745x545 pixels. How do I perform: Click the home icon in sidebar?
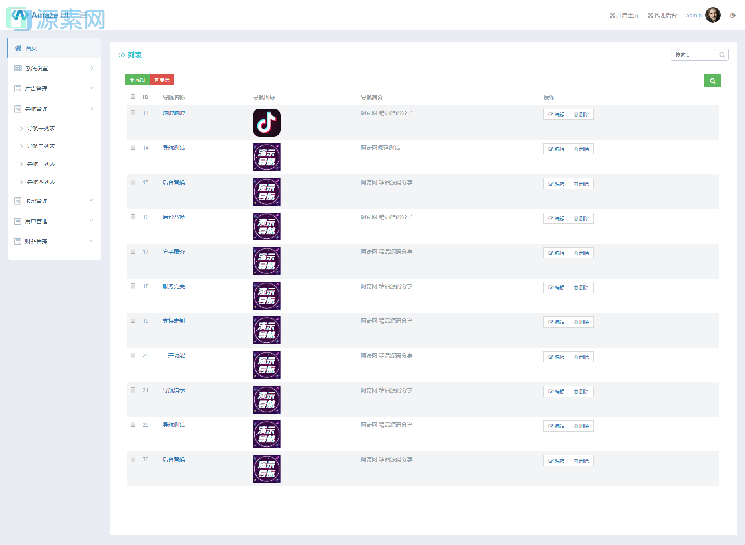click(x=18, y=48)
